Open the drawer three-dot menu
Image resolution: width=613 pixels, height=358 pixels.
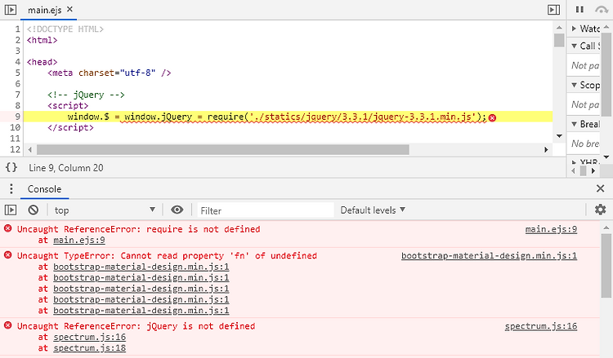[x=11, y=188]
